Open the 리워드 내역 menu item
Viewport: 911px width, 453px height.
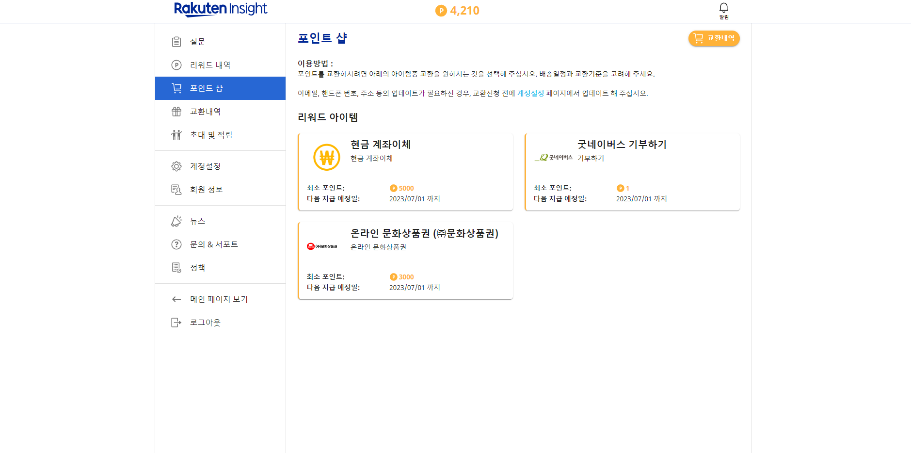(x=220, y=65)
